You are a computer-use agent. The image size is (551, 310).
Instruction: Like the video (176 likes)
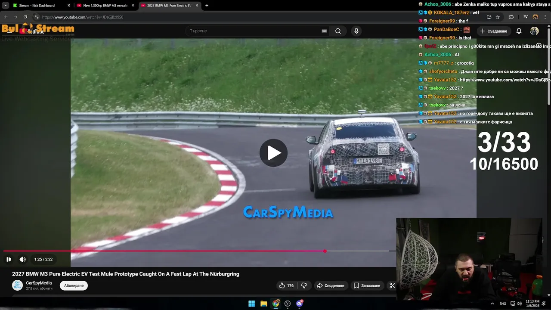[286, 285]
